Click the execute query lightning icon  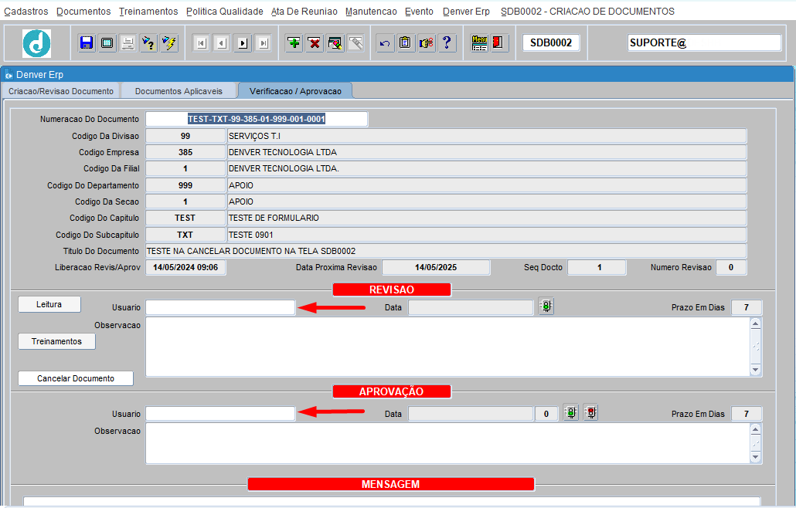[x=169, y=43]
